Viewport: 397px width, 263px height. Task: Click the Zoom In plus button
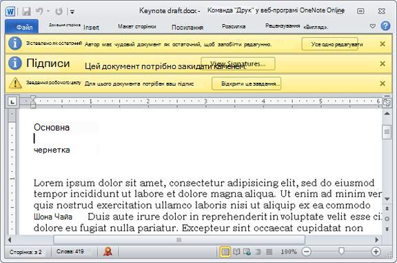376,251
